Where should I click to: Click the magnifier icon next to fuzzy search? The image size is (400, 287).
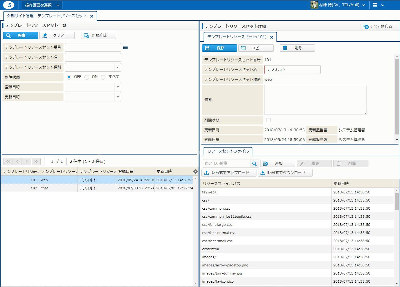point(255,163)
